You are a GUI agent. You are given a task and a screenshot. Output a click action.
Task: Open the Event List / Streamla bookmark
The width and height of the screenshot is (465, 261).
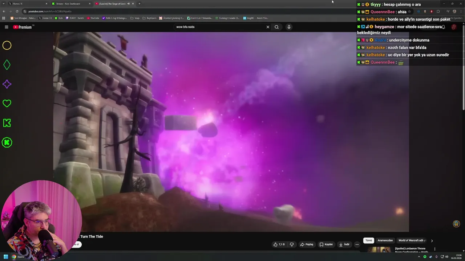(x=199, y=18)
